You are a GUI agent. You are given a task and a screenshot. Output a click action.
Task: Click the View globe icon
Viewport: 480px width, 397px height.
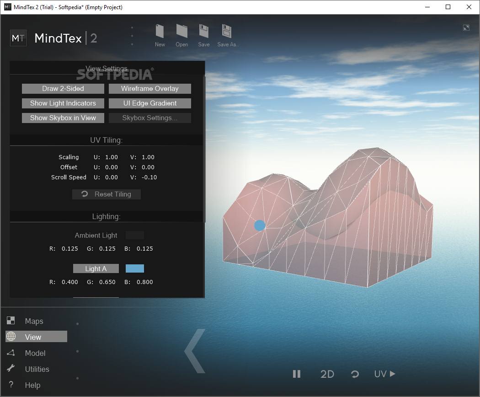tap(11, 336)
